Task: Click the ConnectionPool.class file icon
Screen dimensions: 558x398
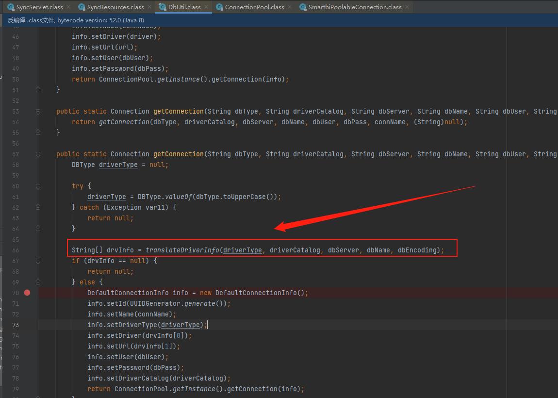Action: [219, 7]
